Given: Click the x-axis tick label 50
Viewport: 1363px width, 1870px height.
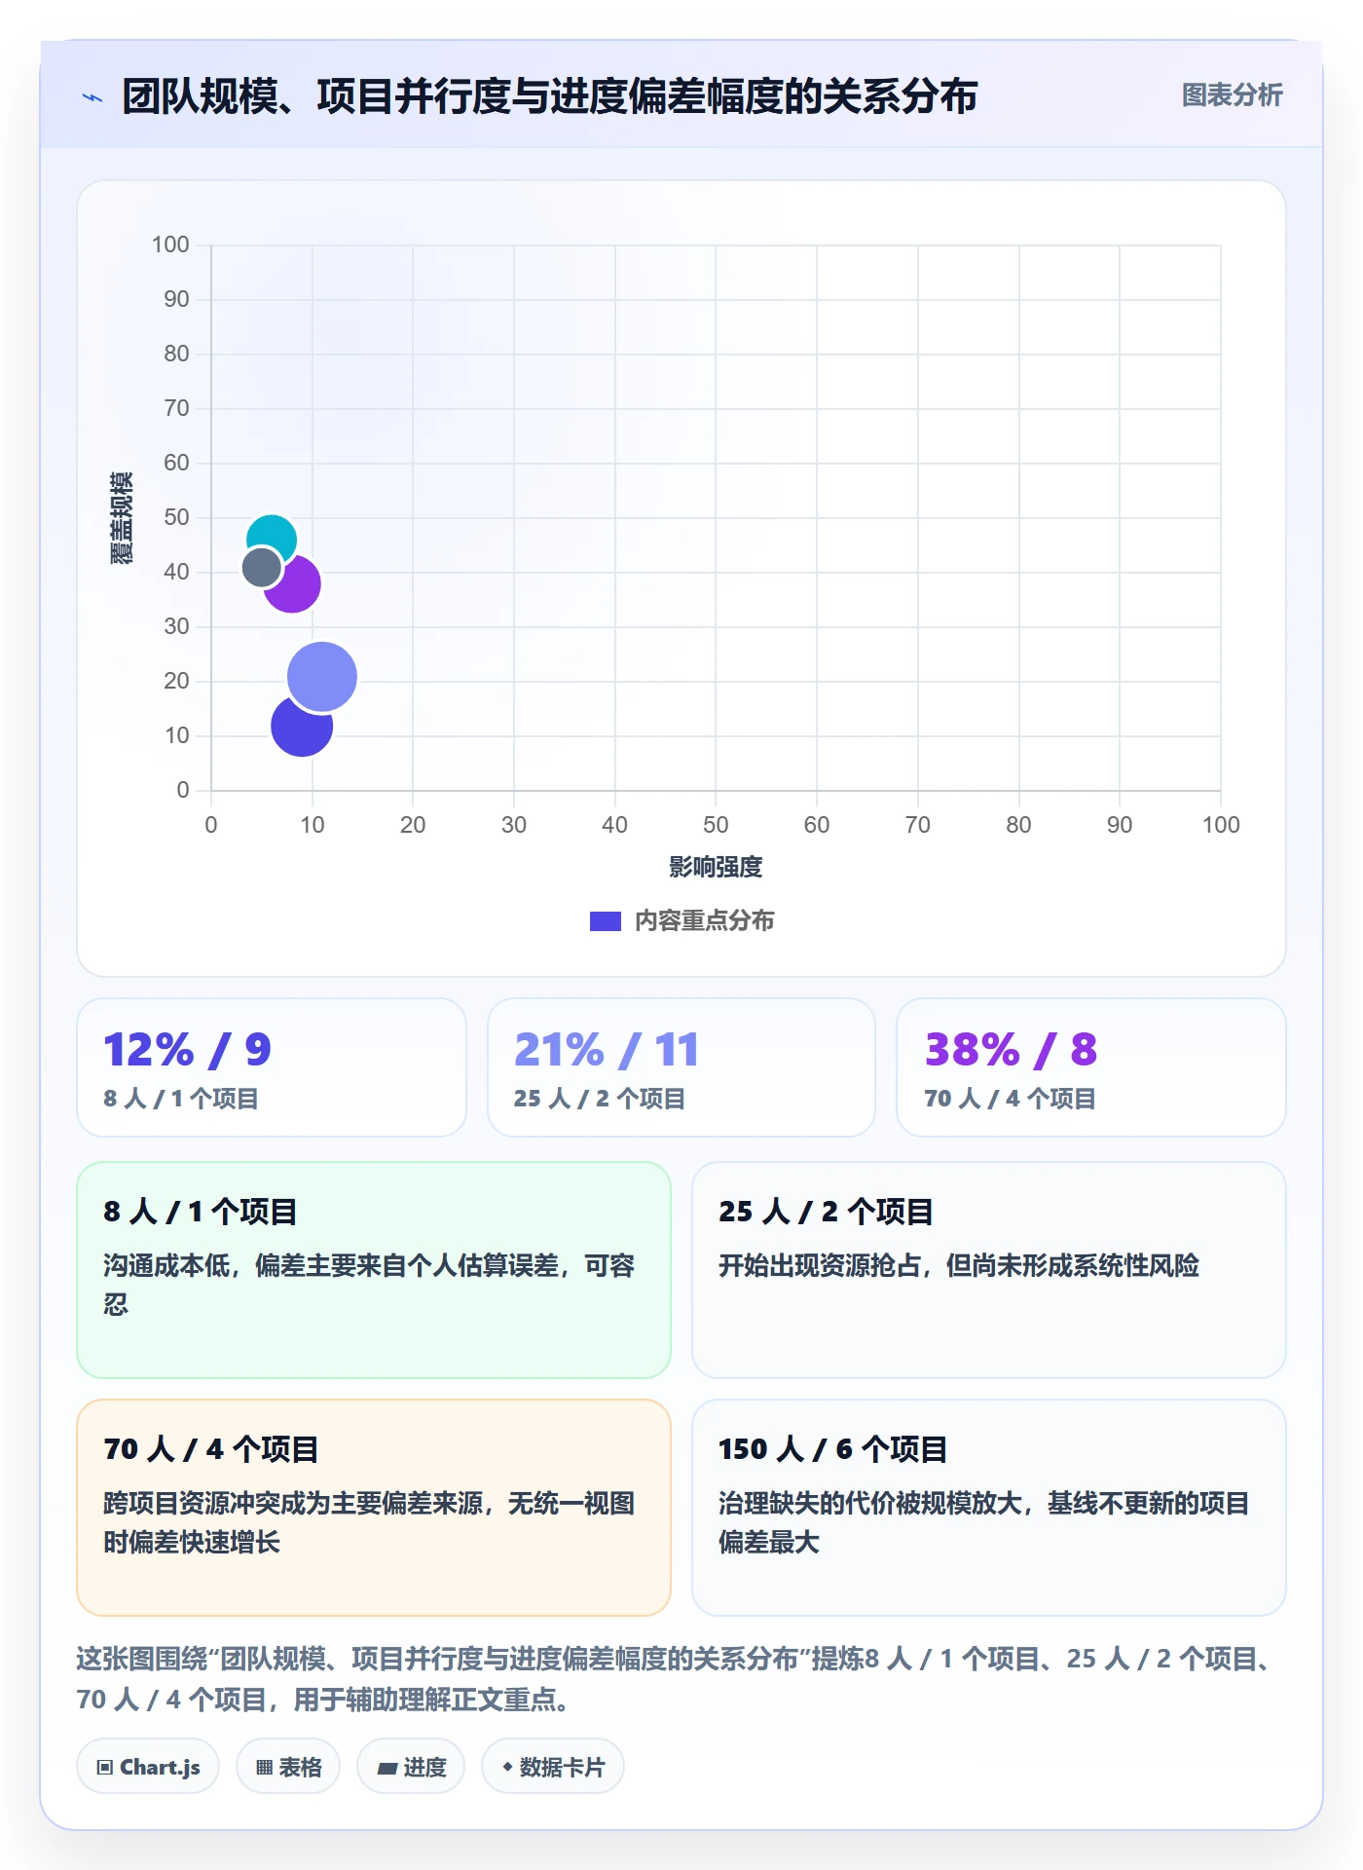Looking at the screenshot, I should 716,825.
